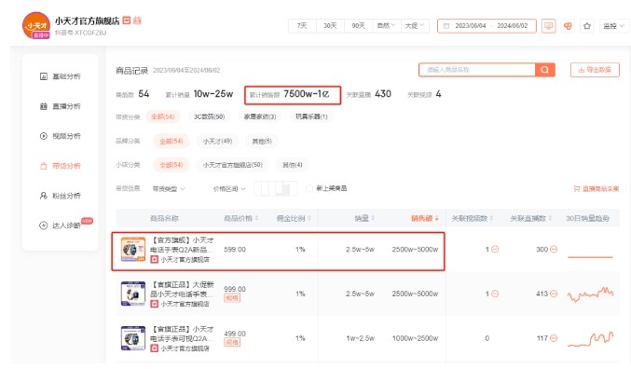Click 30日 sales trend chart in 499.00 row
Viewport: 631px width, 369px height.
point(590,339)
